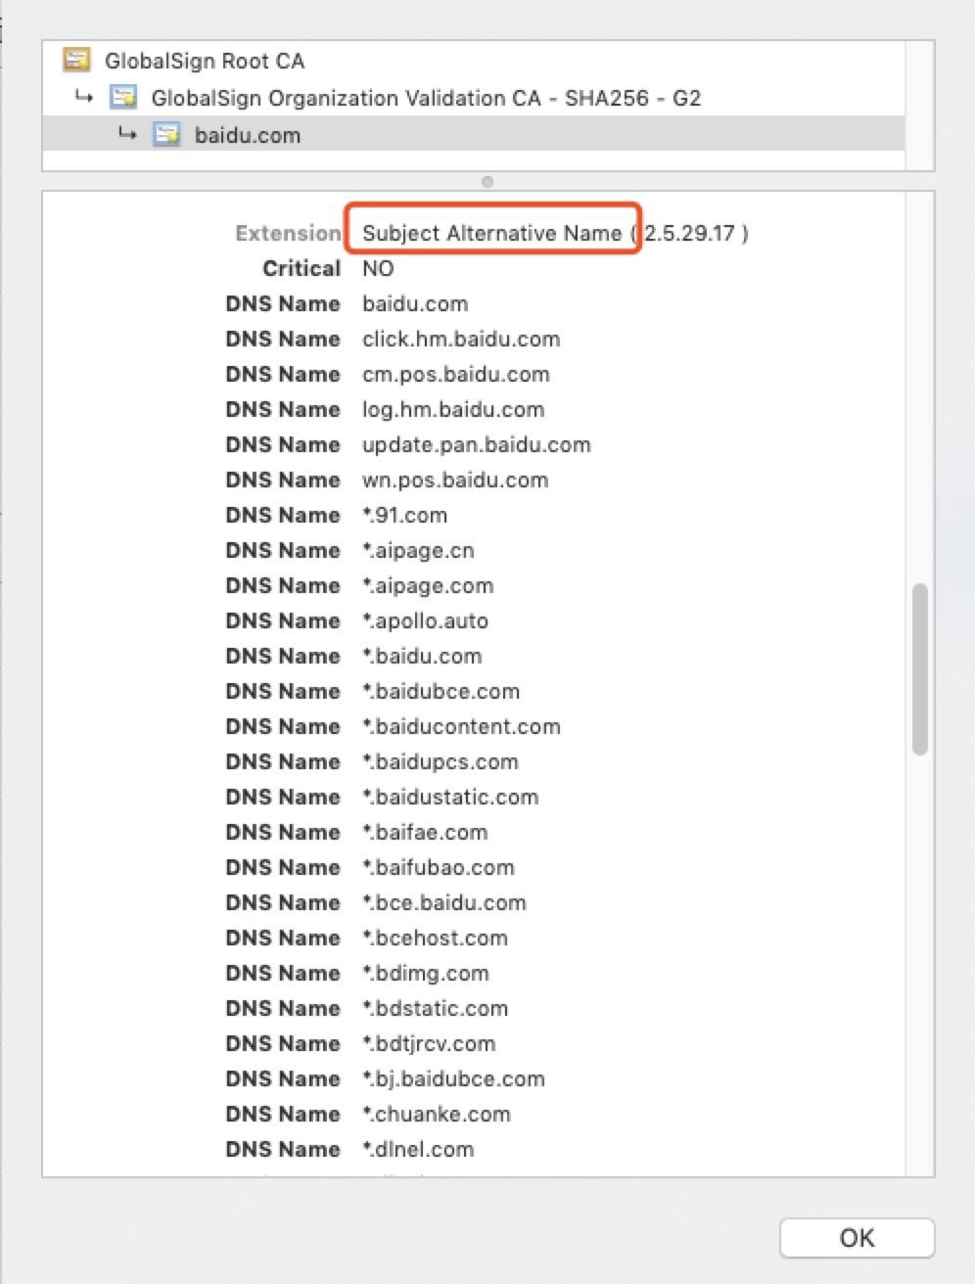This screenshot has height=1284, width=975.
Task: Click DNS name *.baidupcs.com
Action: click(x=441, y=761)
